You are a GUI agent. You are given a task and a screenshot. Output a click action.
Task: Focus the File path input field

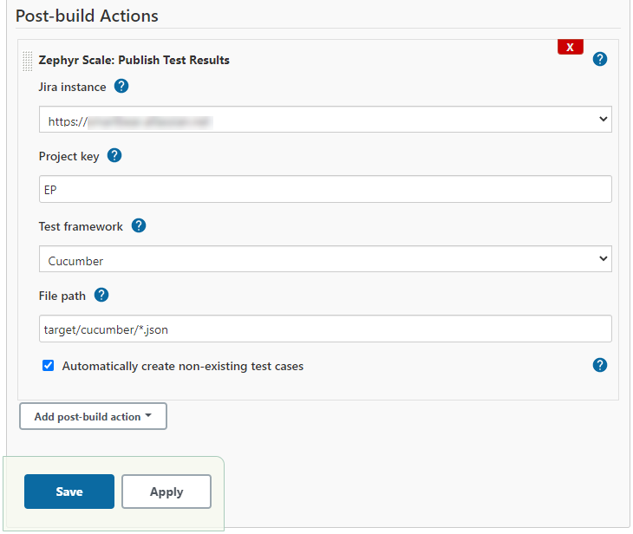point(325,329)
